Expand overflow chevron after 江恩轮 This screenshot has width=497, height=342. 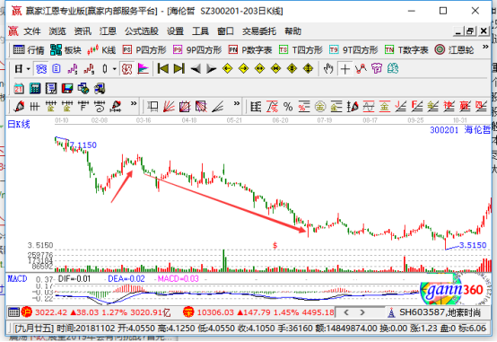(485, 47)
